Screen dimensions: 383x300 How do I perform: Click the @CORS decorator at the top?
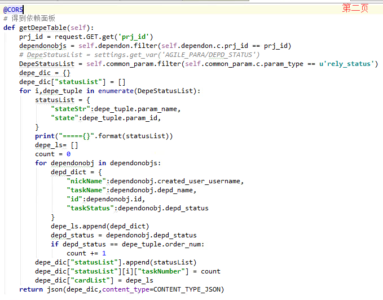(13, 10)
